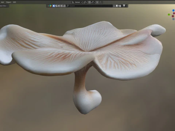This screenshot has width=175, height=131.
Task: Click the transform orientation axes icon
Action: [73, 2]
